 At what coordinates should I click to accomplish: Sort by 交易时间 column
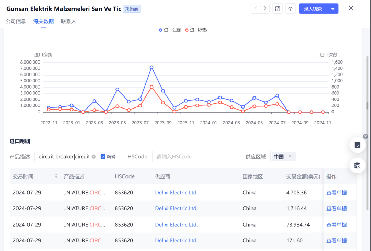click(56, 176)
